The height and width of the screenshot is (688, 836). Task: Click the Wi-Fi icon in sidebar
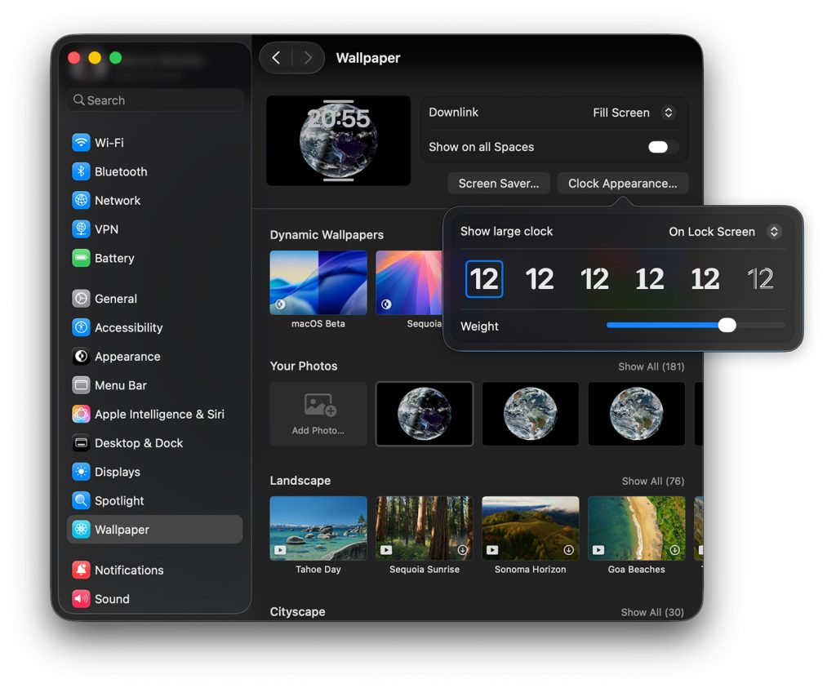click(x=81, y=143)
